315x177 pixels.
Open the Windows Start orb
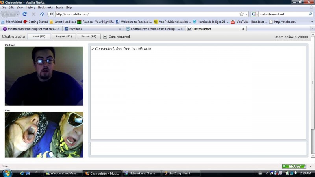[x=7, y=173]
